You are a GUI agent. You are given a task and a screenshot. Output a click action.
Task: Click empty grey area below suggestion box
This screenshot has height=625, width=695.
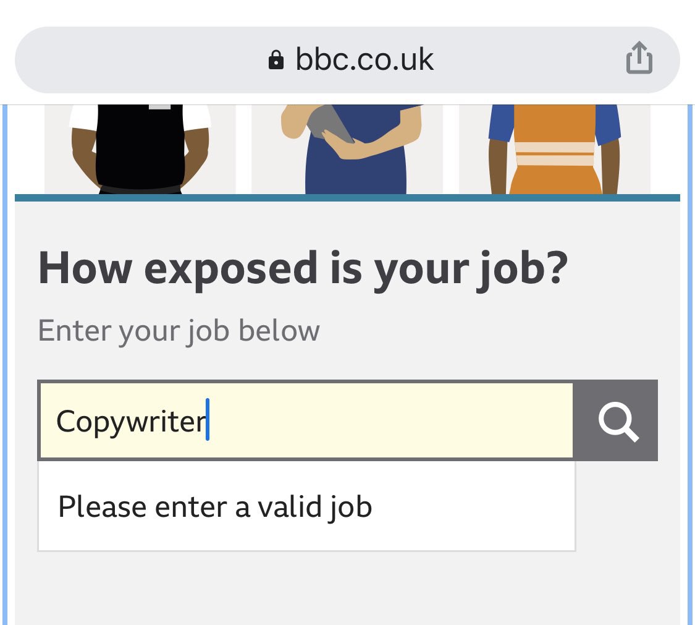point(347,589)
